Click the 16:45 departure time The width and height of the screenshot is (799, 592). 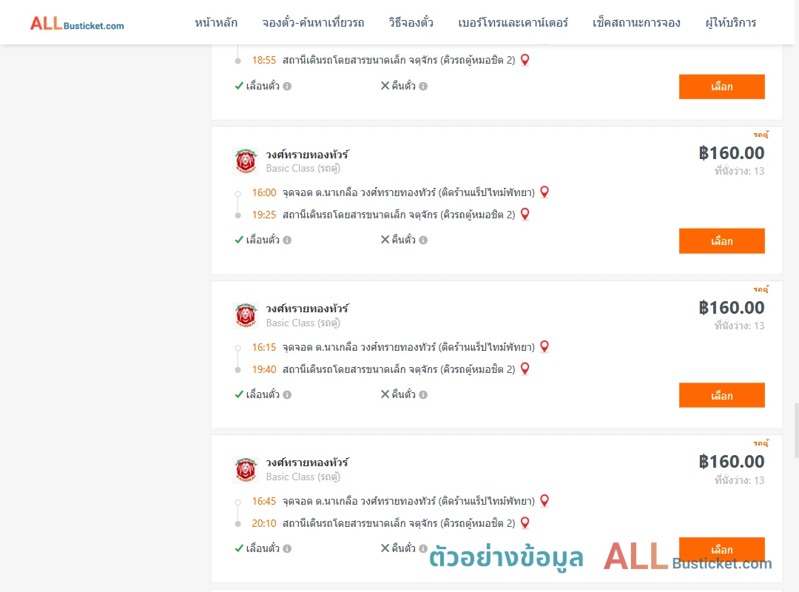264,501
